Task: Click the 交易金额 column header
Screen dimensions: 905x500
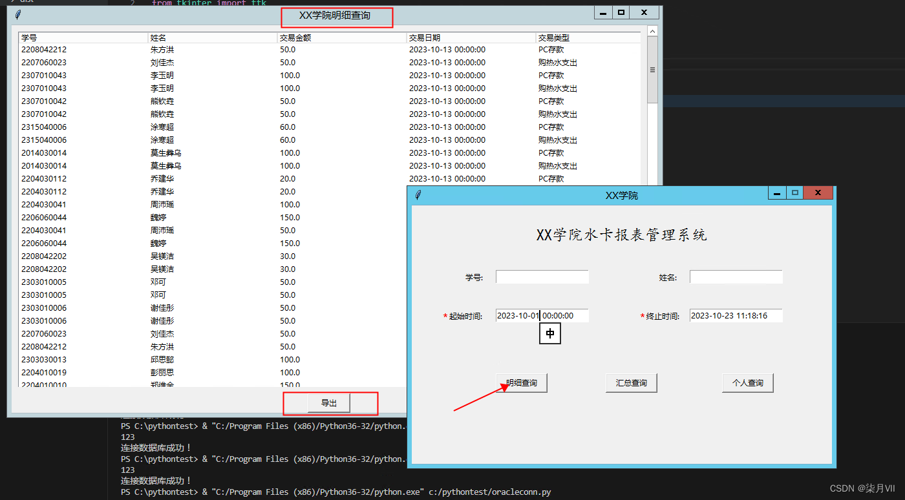Action: (342, 37)
